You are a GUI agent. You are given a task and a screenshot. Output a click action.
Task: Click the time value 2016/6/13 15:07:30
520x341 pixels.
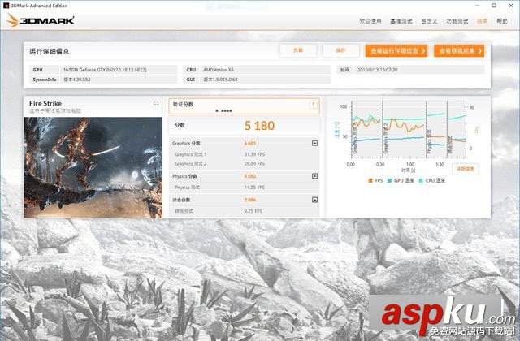tap(377, 70)
